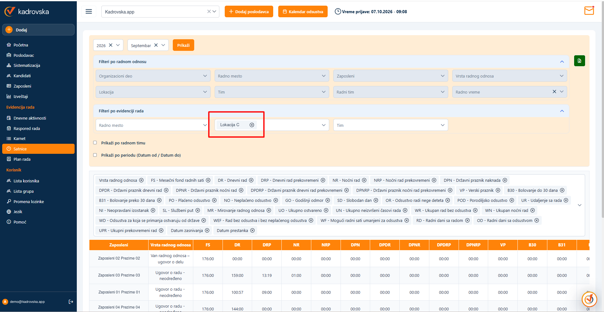Image resolution: width=604 pixels, height=312 pixels.
Task: Collapse 'Filteri po evidenciji rada' section
Action: [x=562, y=111]
